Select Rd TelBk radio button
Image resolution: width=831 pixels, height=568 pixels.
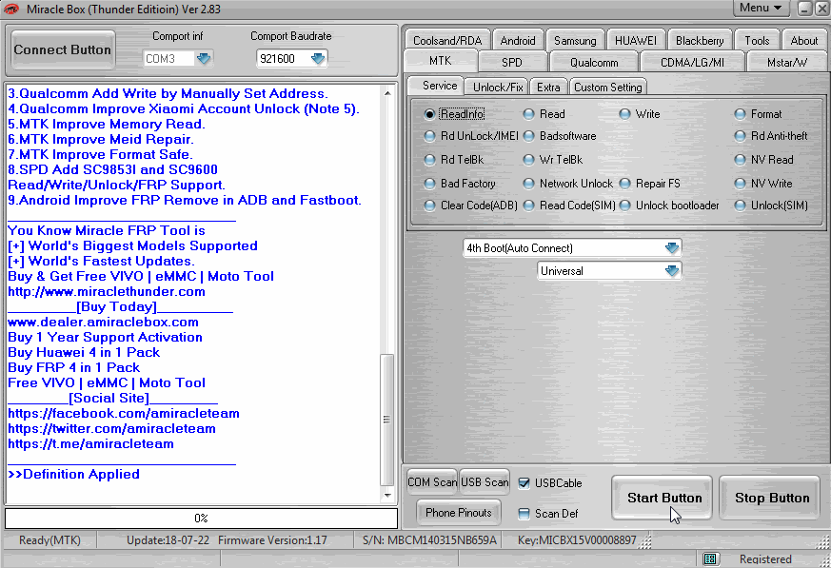click(x=430, y=160)
